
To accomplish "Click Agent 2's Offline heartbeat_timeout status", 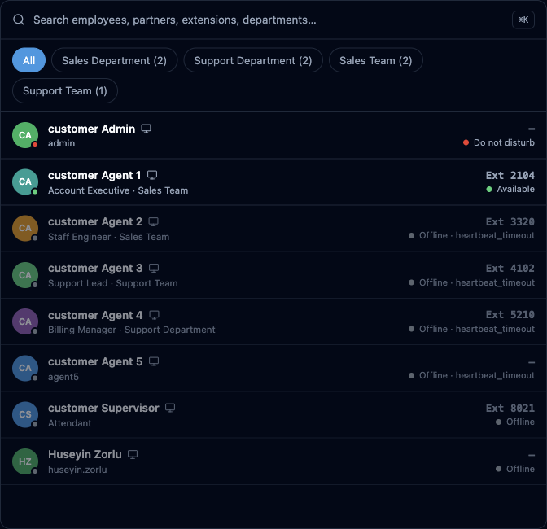I will pyautogui.click(x=471, y=236).
